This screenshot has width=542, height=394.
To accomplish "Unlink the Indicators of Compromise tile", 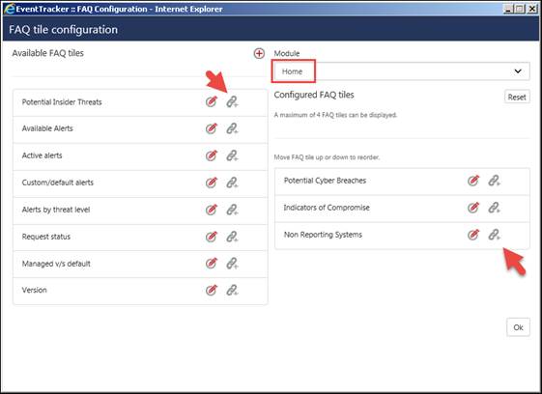I will point(494,208).
